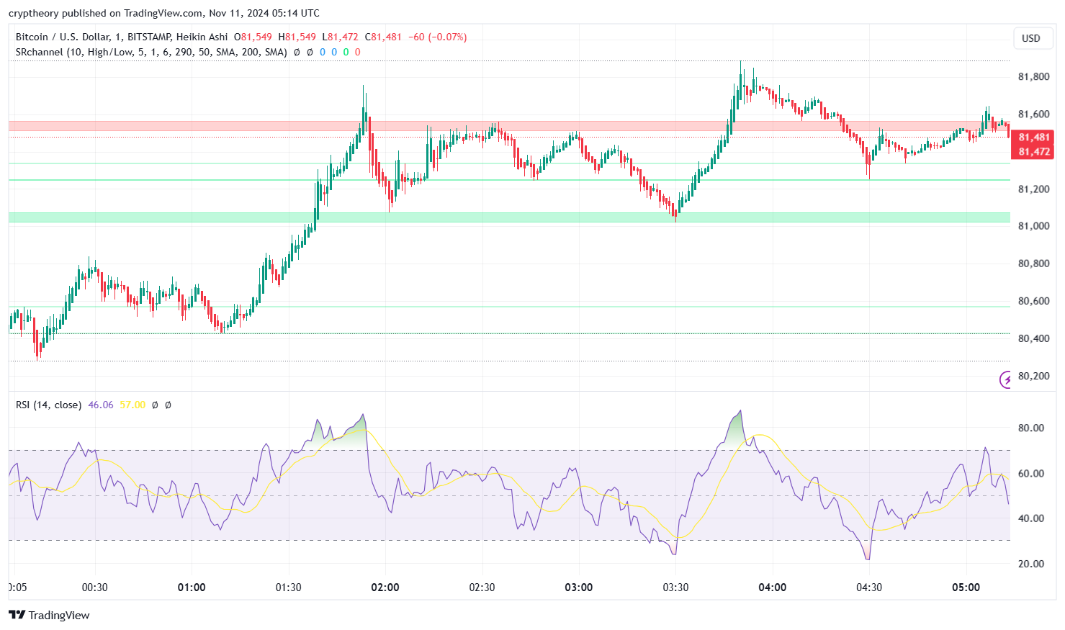Click the change value −60 (−0.07%)
This screenshot has width=1065, height=630.
[x=437, y=37]
